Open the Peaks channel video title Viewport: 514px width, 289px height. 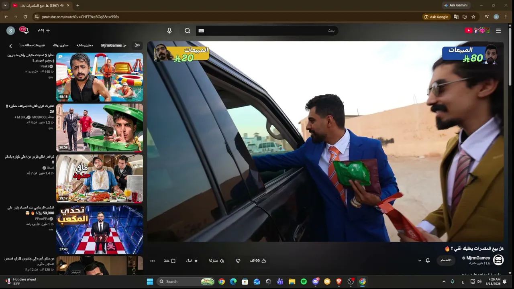[31, 58]
